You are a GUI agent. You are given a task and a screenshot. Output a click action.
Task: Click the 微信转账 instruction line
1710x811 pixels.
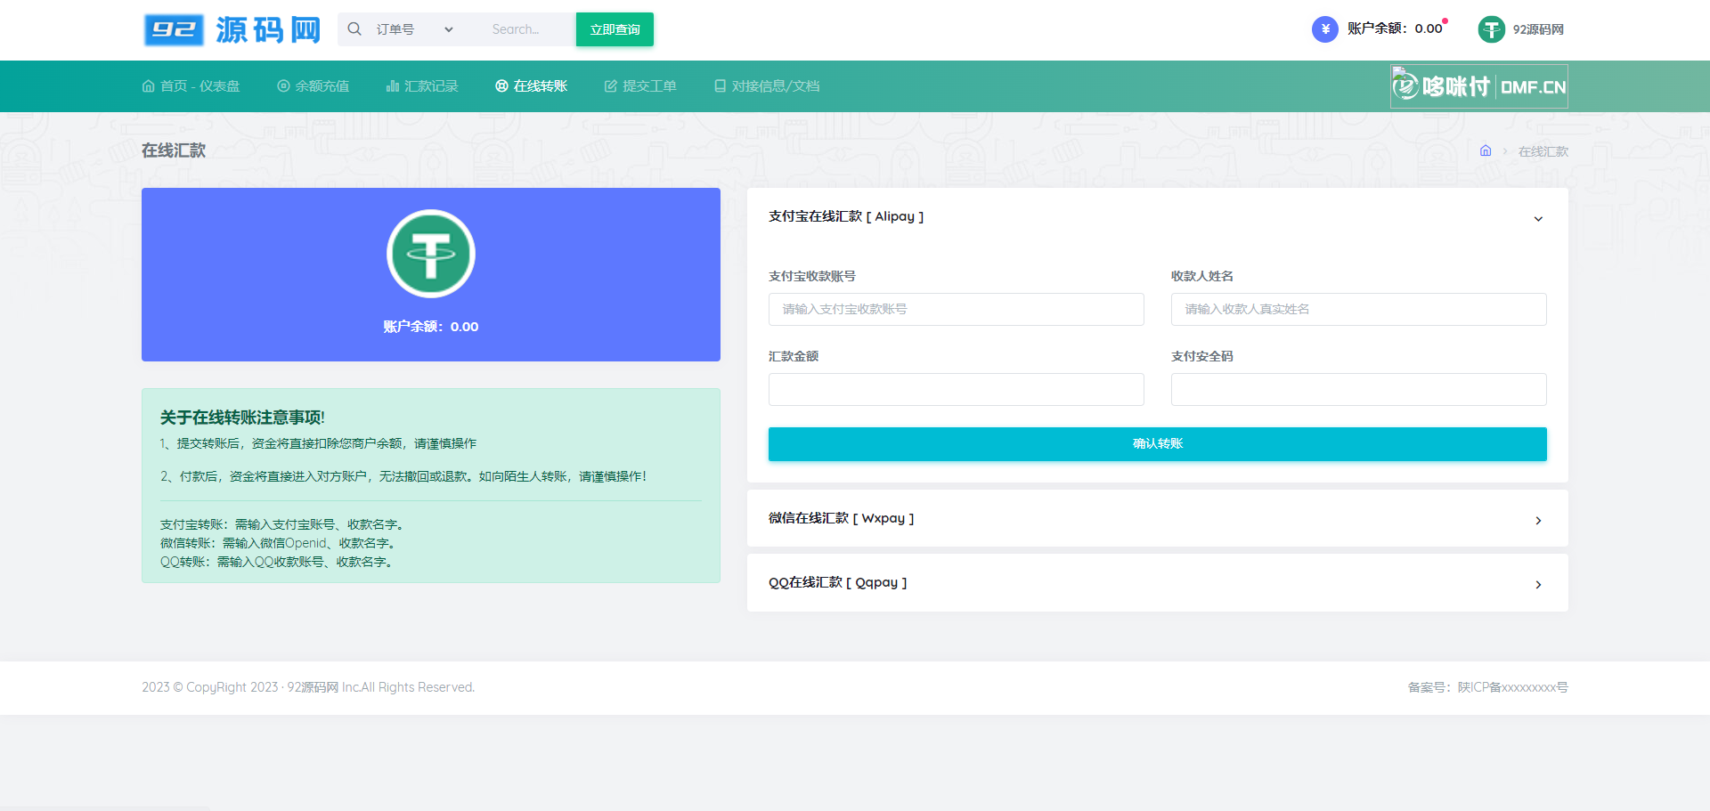pos(278,543)
